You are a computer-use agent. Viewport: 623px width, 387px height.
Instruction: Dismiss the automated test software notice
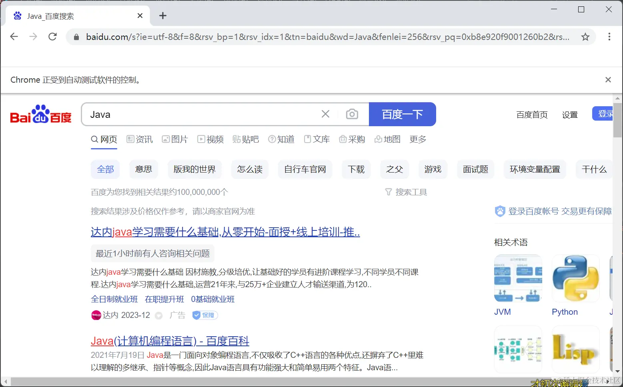coord(608,80)
